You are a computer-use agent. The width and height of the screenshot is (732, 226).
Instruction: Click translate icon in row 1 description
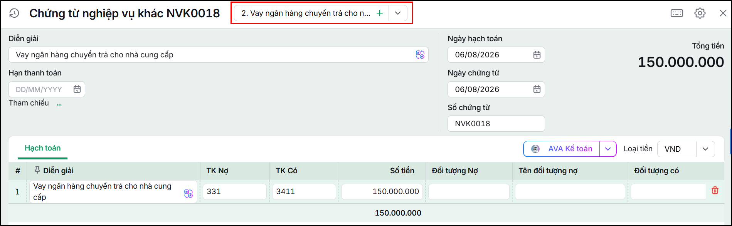[188, 194]
